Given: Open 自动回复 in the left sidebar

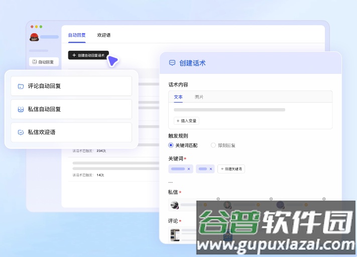Looking at the screenshot, I should [x=43, y=62].
